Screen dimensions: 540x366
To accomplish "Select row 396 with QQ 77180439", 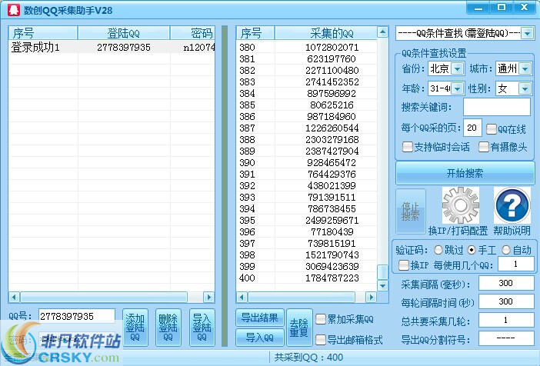I will (x=306, y=231).
